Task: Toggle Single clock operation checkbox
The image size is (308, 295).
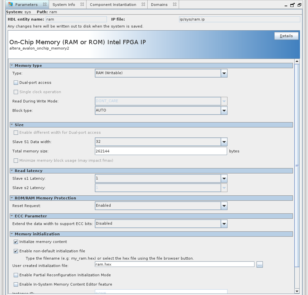Action: (x=16, y=92)
